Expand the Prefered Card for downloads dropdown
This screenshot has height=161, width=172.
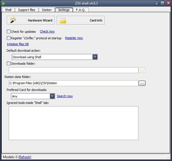[52, 96]
